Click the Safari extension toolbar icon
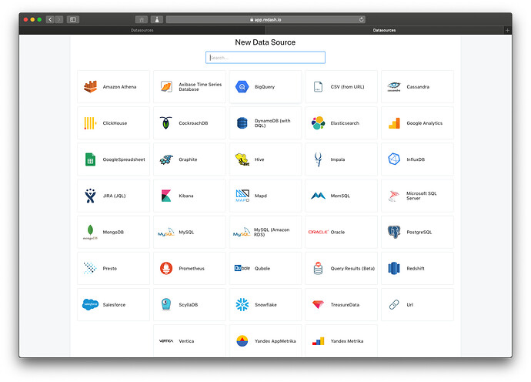 pos(157,20)
